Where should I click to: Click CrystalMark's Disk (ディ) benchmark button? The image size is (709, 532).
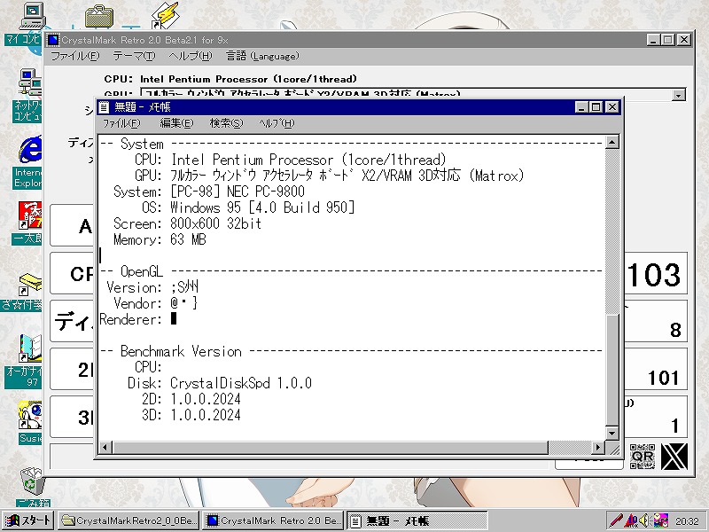(x=73, y=321)
